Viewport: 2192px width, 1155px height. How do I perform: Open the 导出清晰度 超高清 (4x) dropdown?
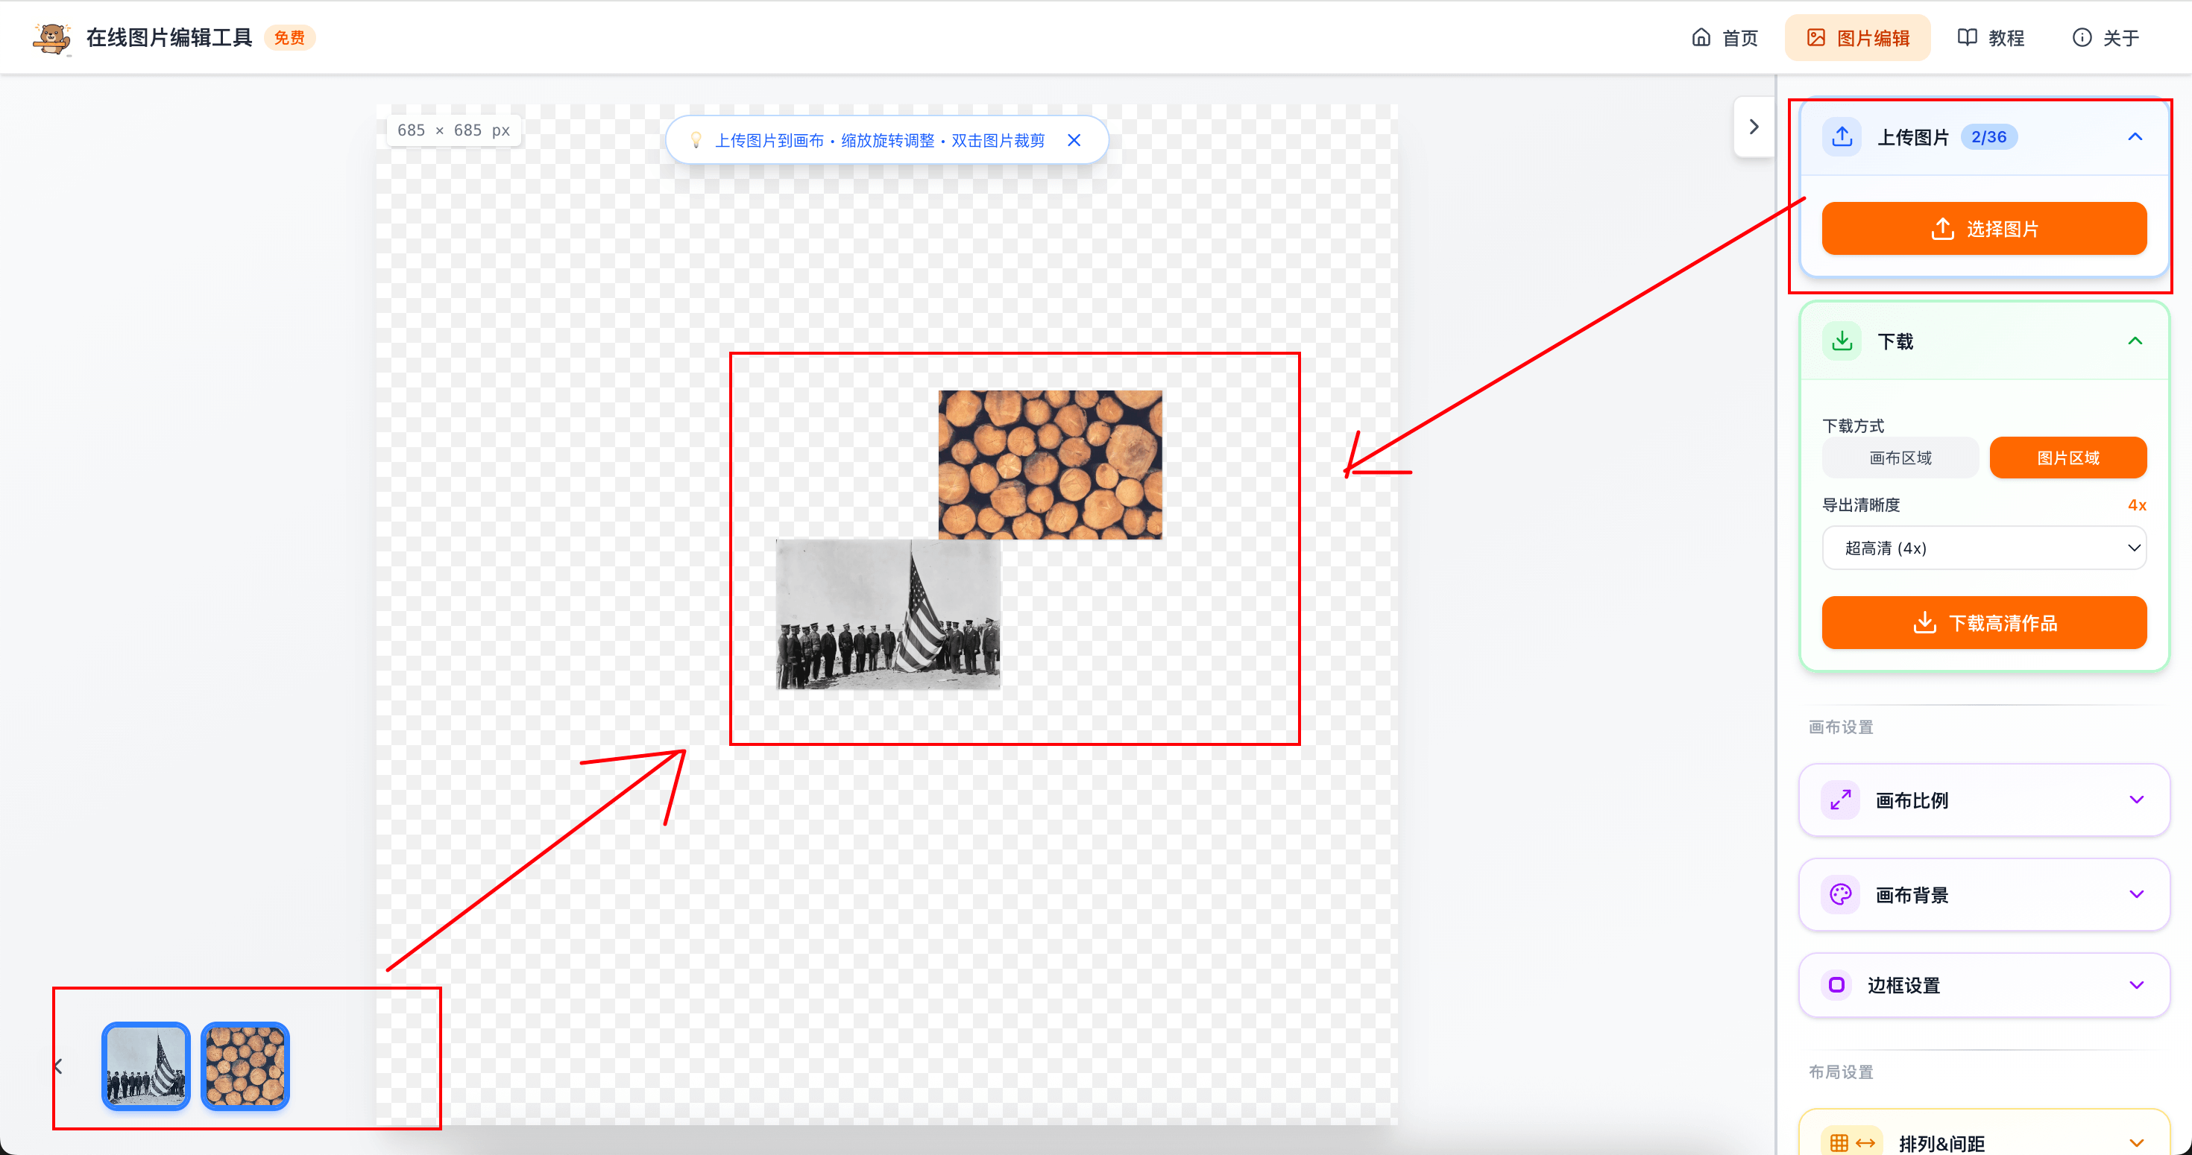[x=1982, y=548]
